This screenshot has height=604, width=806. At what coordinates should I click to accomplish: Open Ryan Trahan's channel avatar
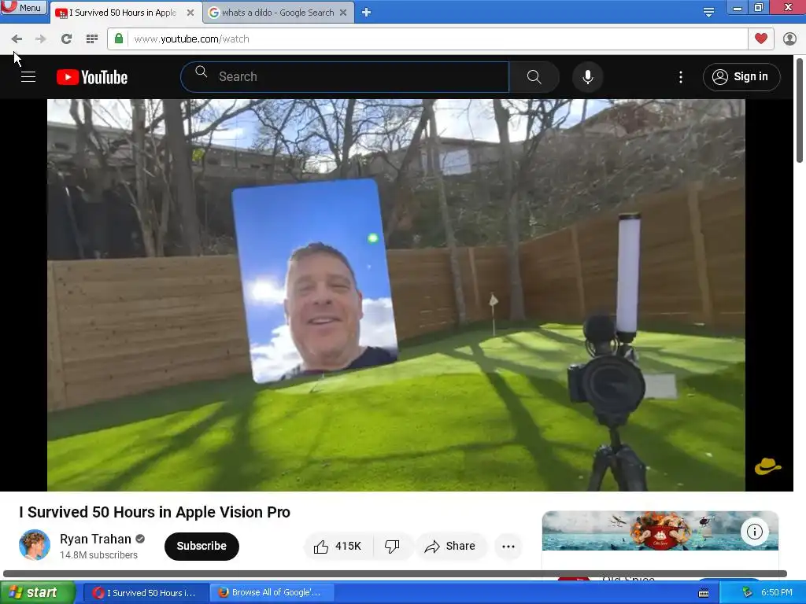tap(35, 545)
